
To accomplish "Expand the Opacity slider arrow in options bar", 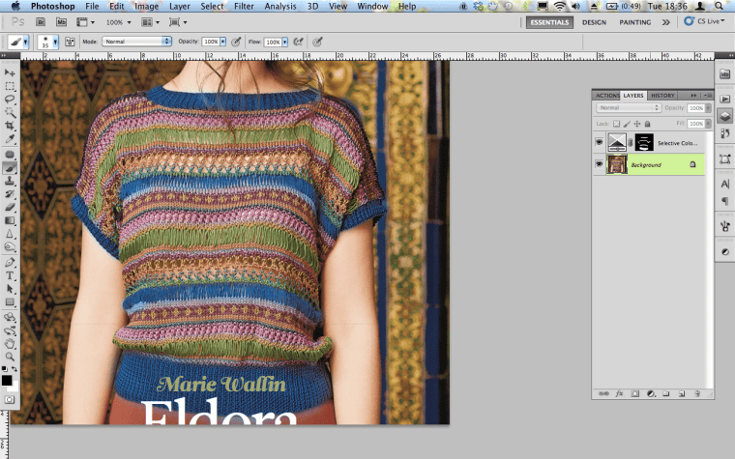I will point(222,43).
